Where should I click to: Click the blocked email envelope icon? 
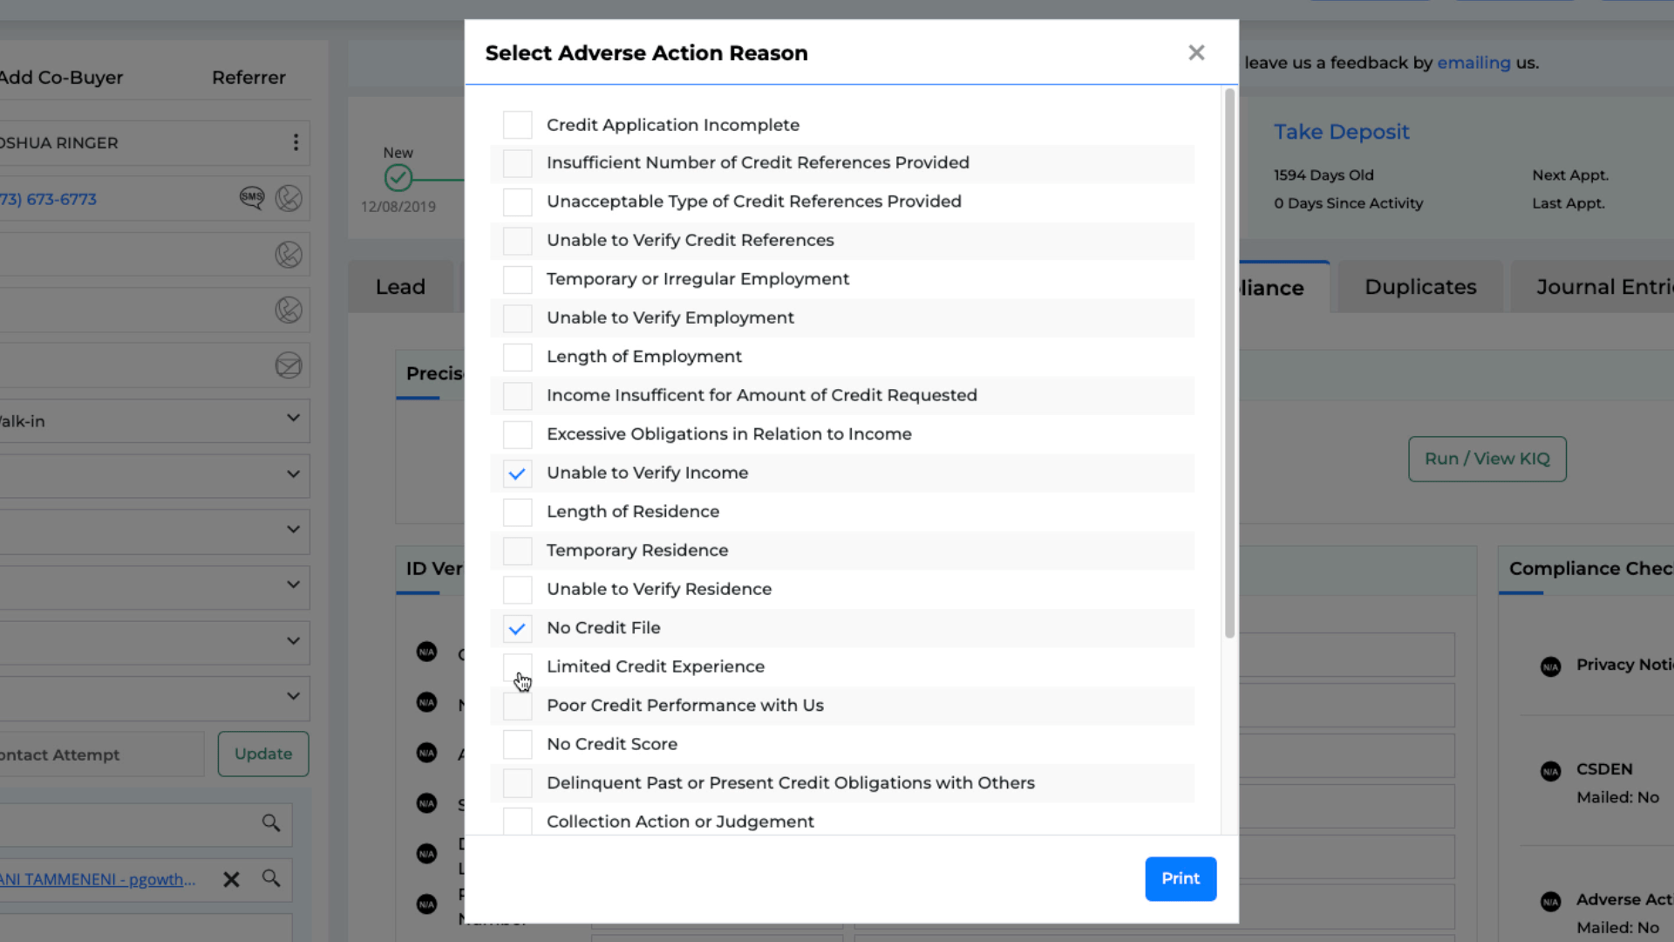pos(289,365)
